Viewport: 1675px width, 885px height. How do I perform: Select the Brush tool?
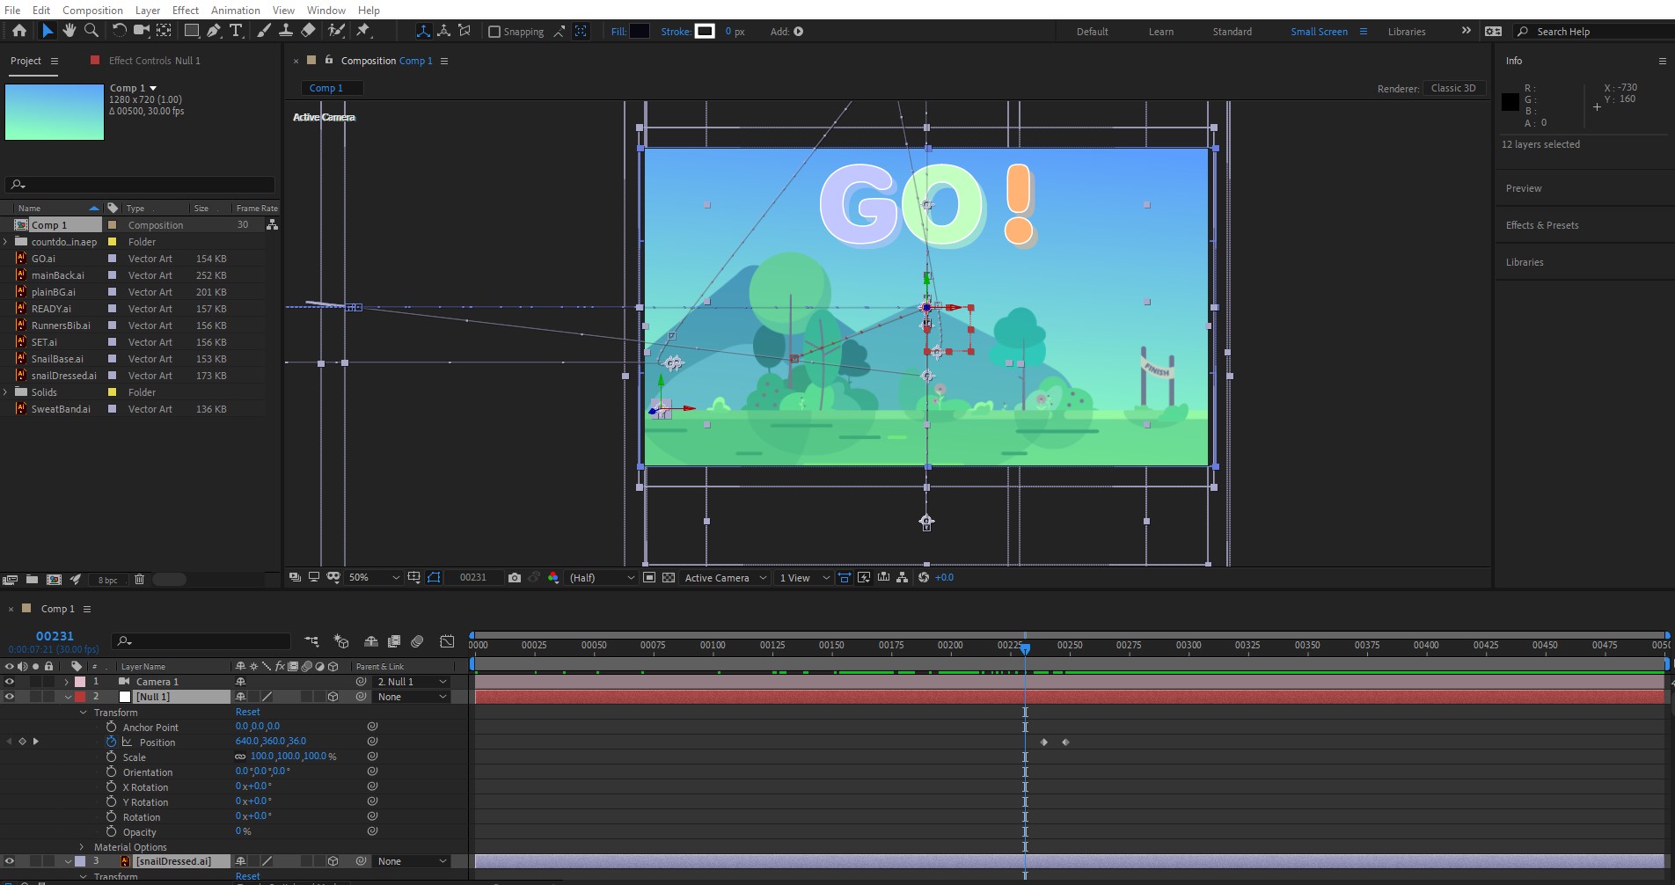[x=263, y=31]
